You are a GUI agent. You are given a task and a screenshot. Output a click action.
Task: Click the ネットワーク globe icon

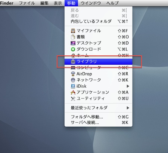coord(73,80)
